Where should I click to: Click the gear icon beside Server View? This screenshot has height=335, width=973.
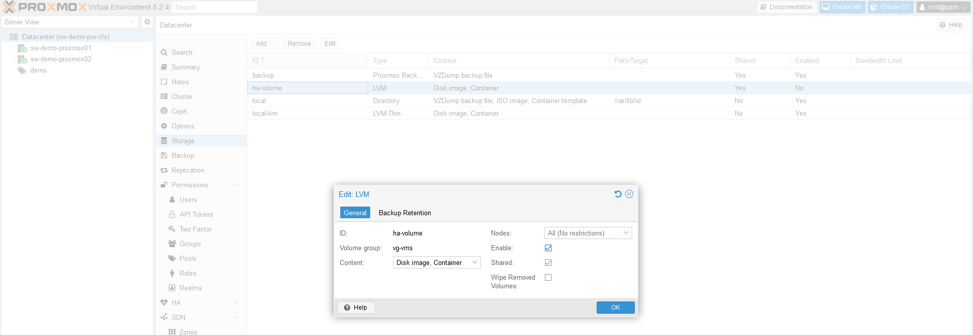click(147, 22)
